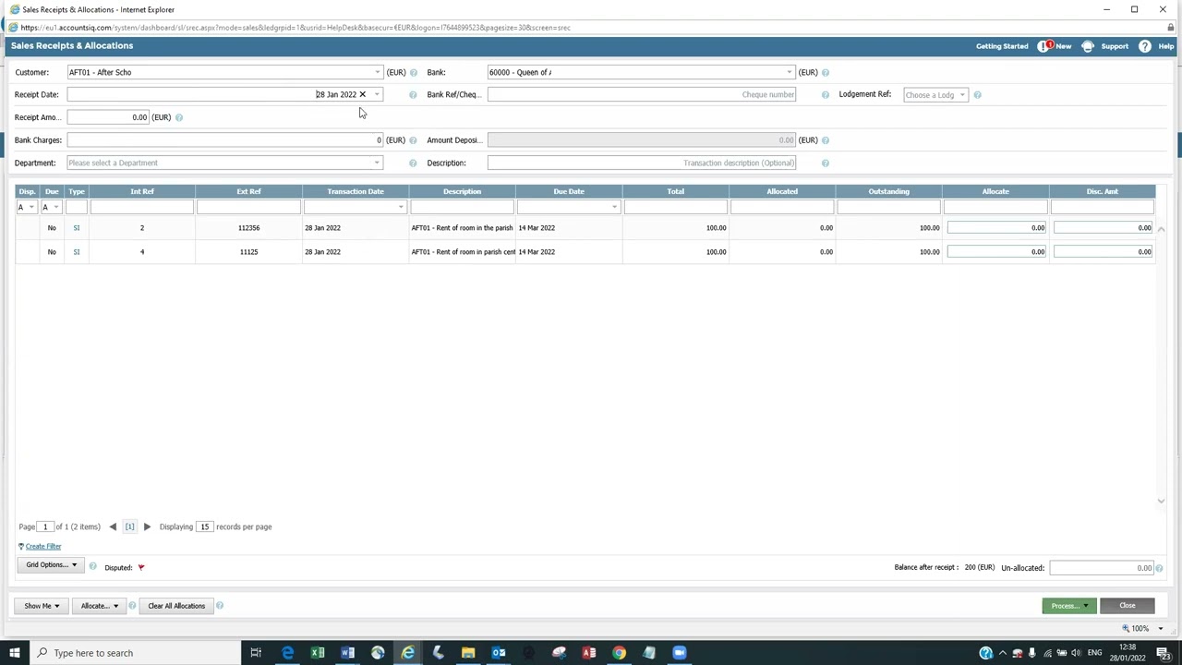
Task: Open the Show Me menu
Action: (x=42, y=606)
